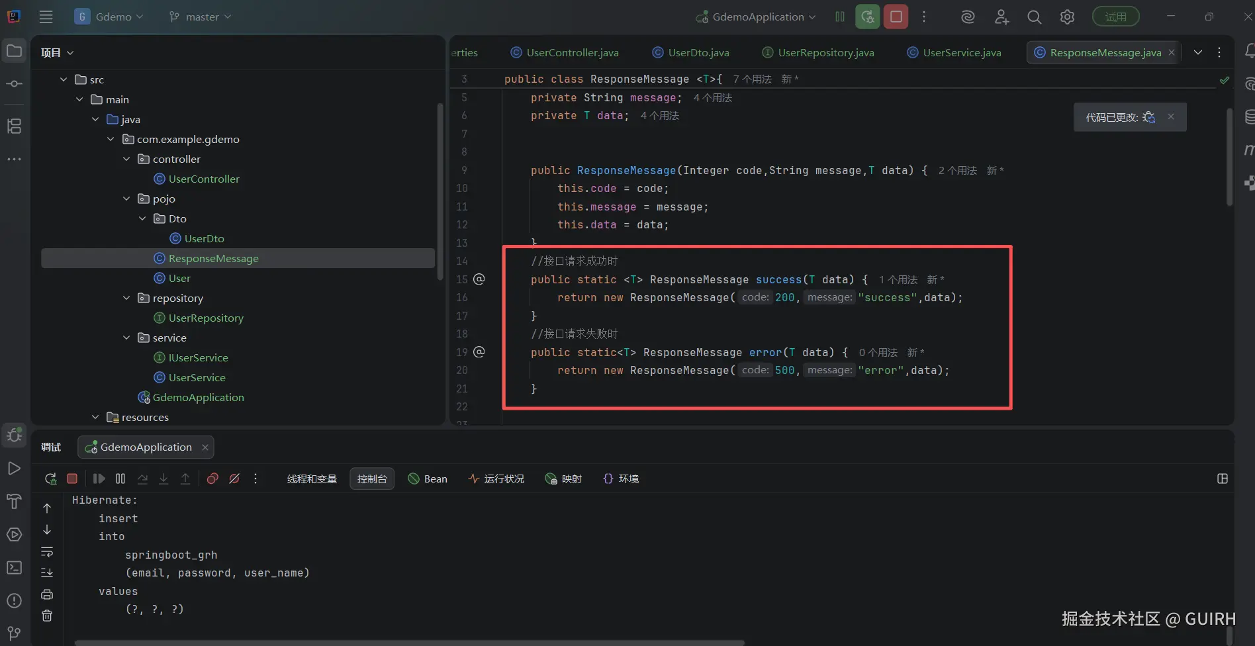Close the ResponseMessage.java tab

tap(1172, 52)
